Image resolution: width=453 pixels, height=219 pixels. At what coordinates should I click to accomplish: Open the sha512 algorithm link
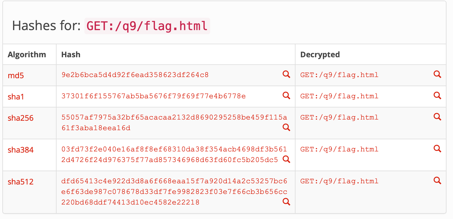pyautogui.click(x=20, y=182)
